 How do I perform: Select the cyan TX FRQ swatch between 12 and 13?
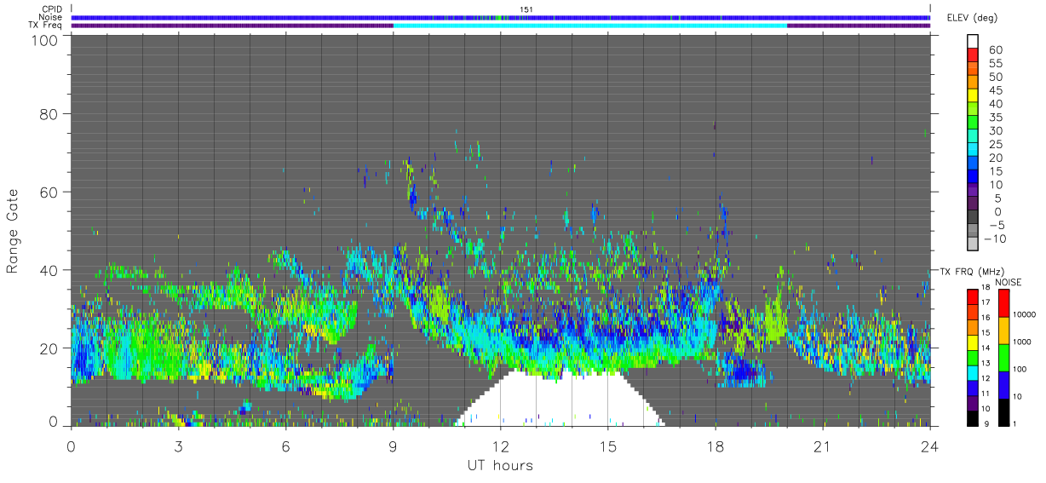click(973, 372)
